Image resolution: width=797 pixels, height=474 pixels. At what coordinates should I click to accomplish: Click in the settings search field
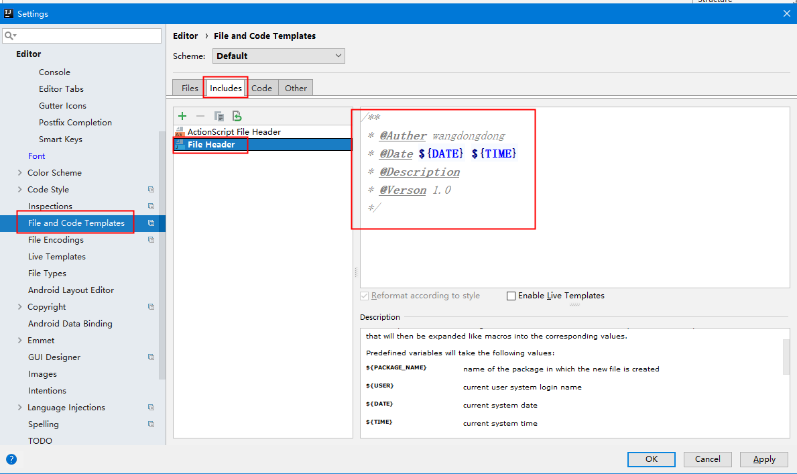click(x=82, y=36)
